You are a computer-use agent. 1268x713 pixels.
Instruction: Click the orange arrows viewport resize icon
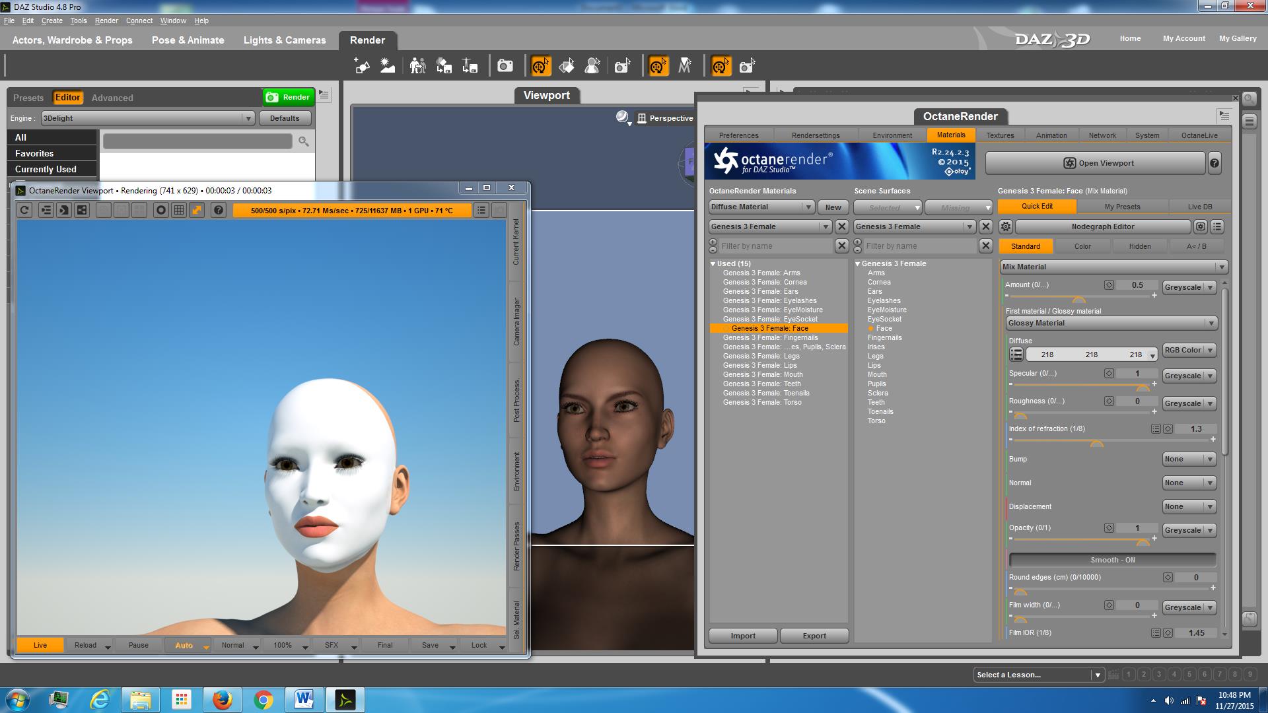pyautogui.click(x=197, y=210)
